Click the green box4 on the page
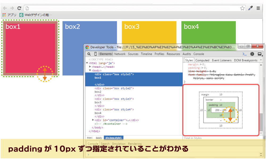The height and width of the screenshot is (159, 266). click(x=208, y=32)
